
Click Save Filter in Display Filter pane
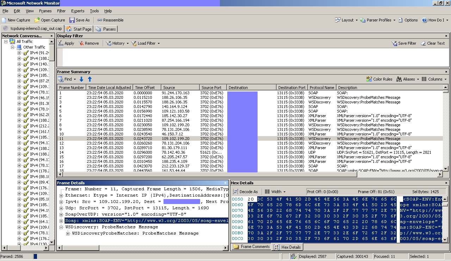click(404, 43)
